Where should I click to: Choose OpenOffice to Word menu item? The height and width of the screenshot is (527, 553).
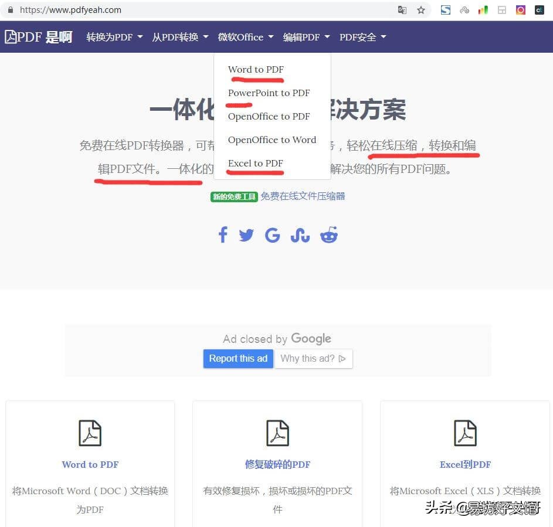[x=272, y=140]
